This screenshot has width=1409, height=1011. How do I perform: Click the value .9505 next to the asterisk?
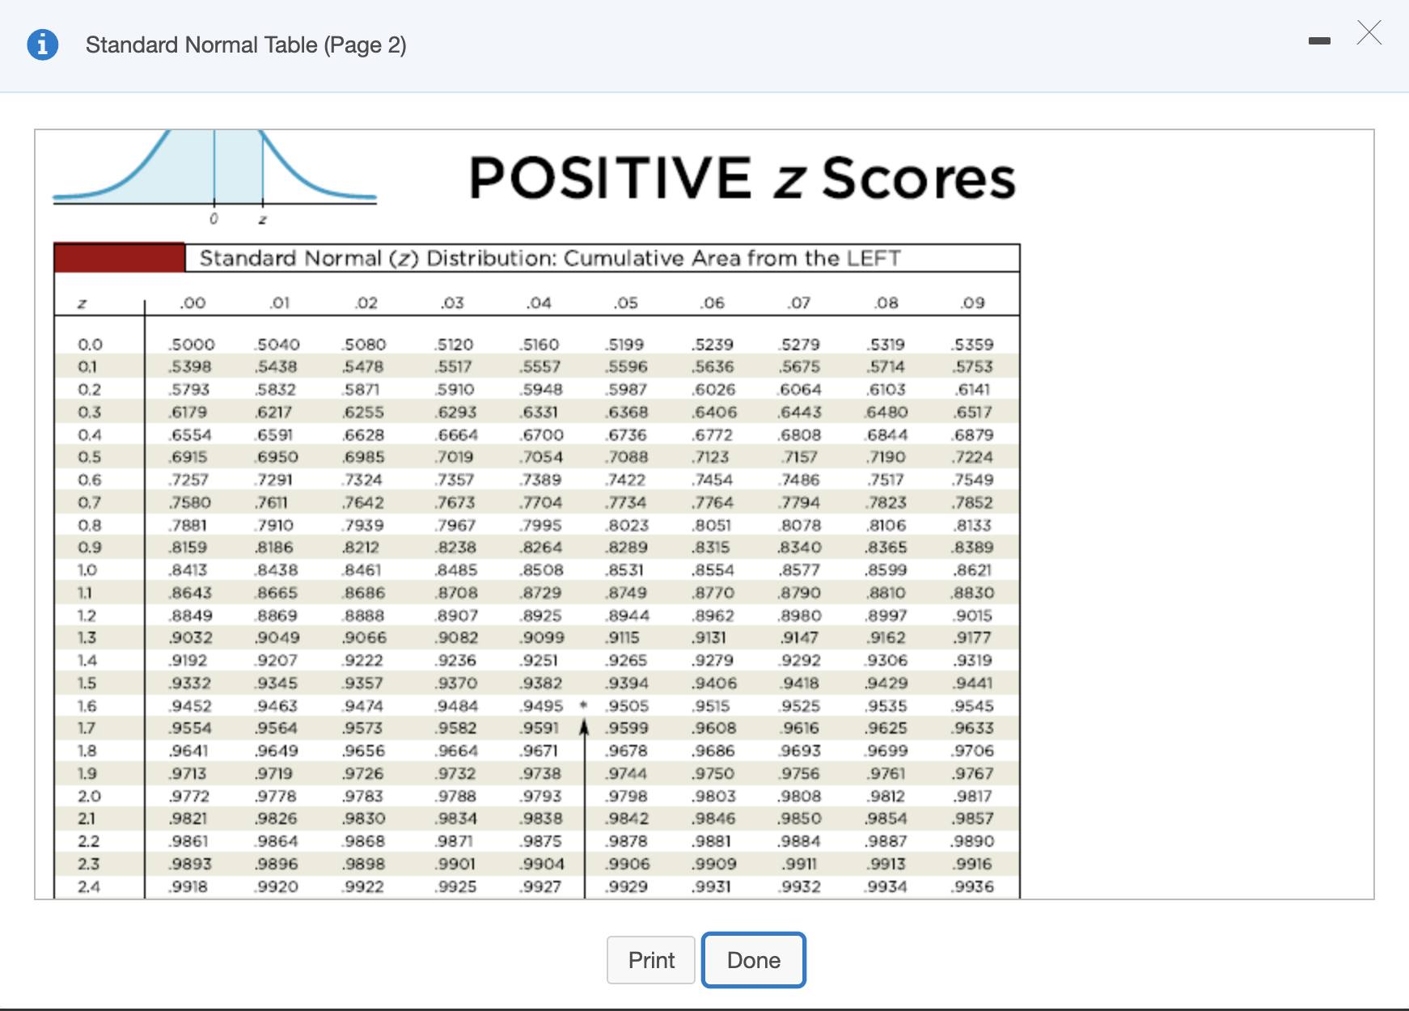[x=627, y=704]
